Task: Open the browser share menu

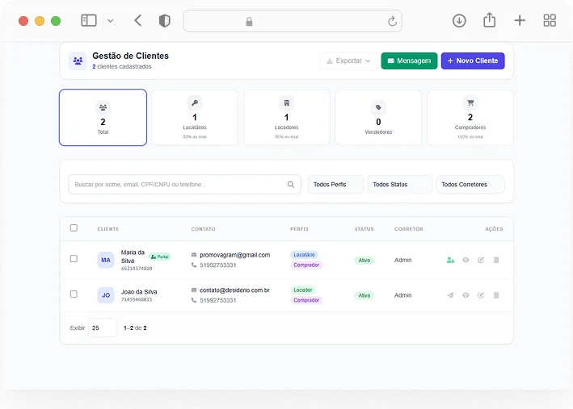Action: (489, 19)
